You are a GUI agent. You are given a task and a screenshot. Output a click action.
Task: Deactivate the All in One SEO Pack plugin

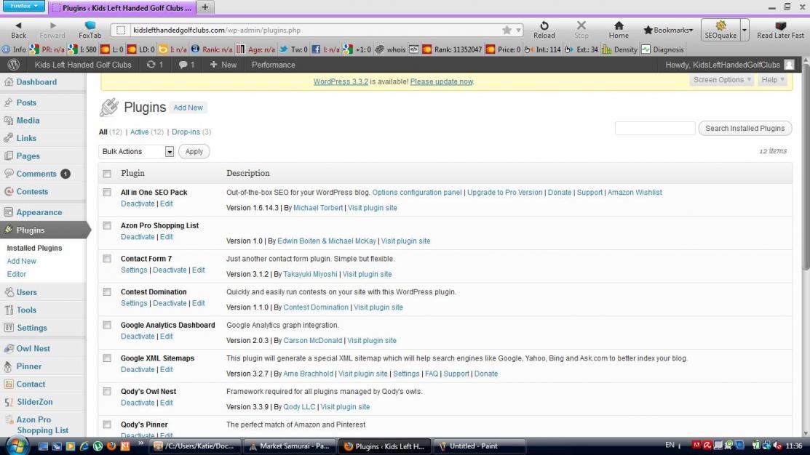coord(138,204)
